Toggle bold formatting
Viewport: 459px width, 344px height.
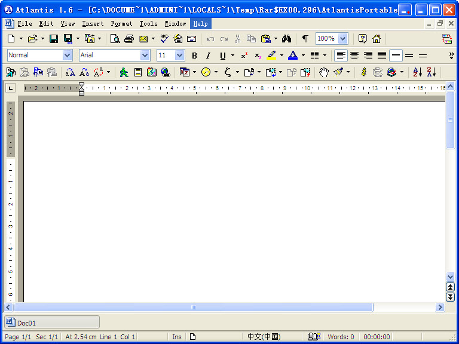[x=194, y=56]
